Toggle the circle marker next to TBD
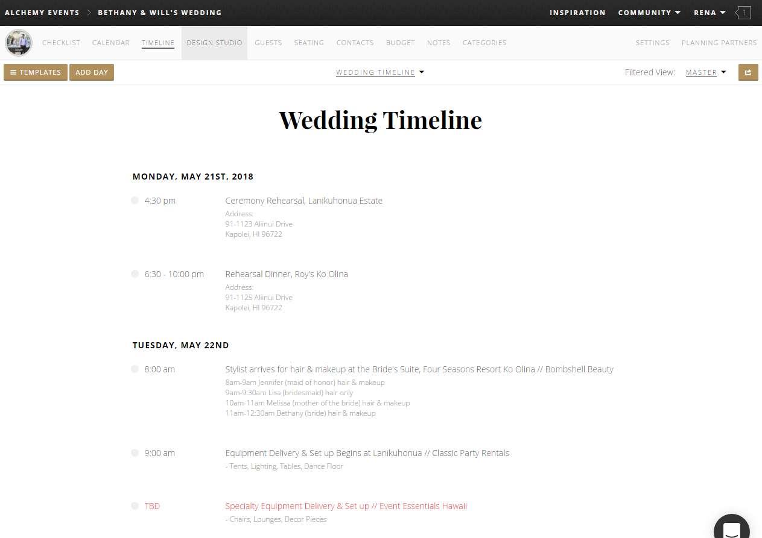 (135, 505)
